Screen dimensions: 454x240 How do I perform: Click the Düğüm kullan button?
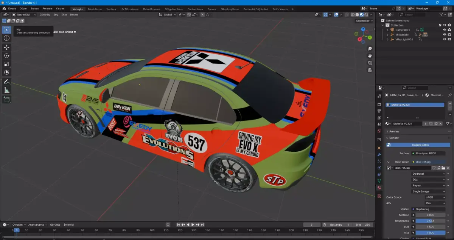(418, 145)
